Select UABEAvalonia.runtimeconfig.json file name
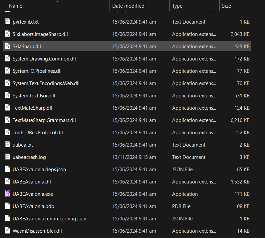 [x=49, y=219]
